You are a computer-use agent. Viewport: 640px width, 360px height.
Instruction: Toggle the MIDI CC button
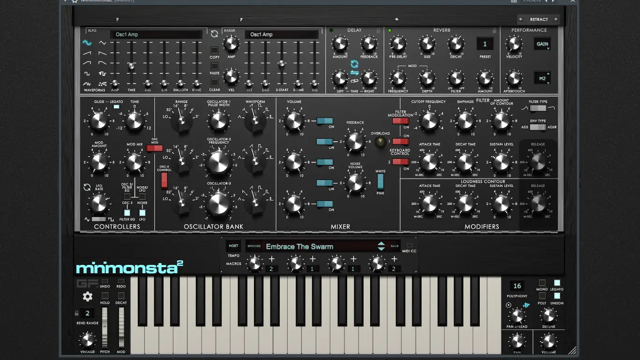pyautogui.click(x=409, y=246)
